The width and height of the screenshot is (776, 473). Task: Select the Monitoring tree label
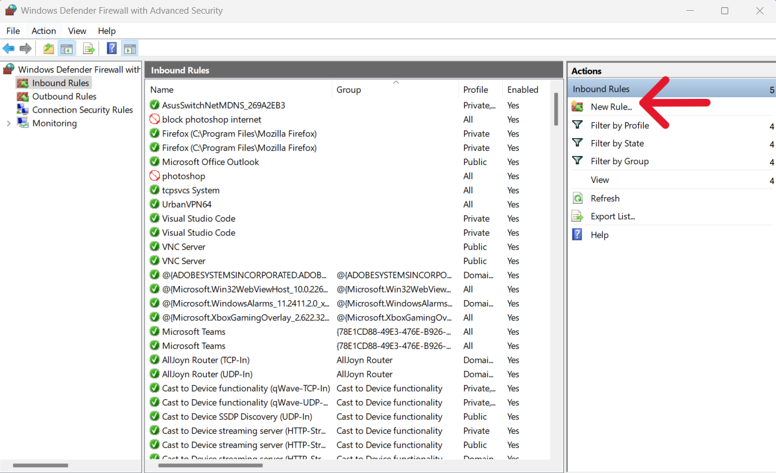tap(54, 123)
